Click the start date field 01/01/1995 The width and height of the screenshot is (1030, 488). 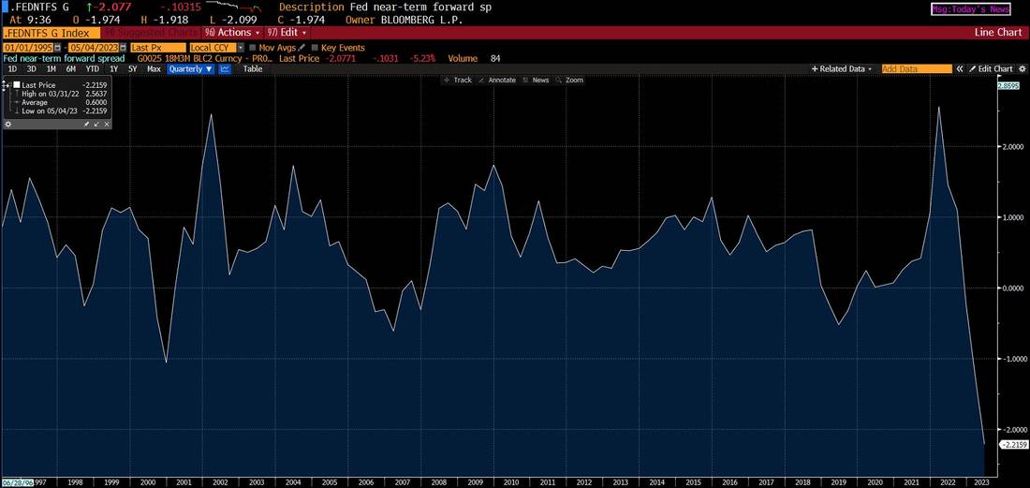click(x=28, y=48)
